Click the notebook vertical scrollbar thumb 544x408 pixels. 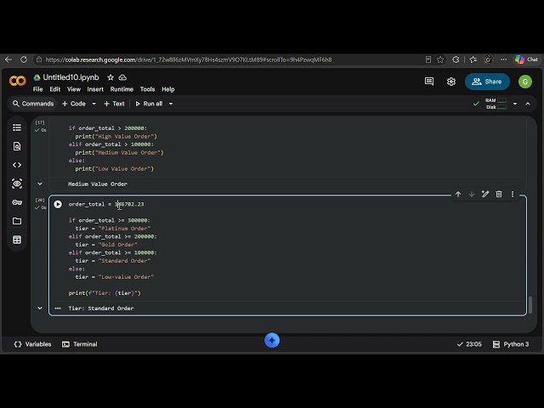pos(530,304)
